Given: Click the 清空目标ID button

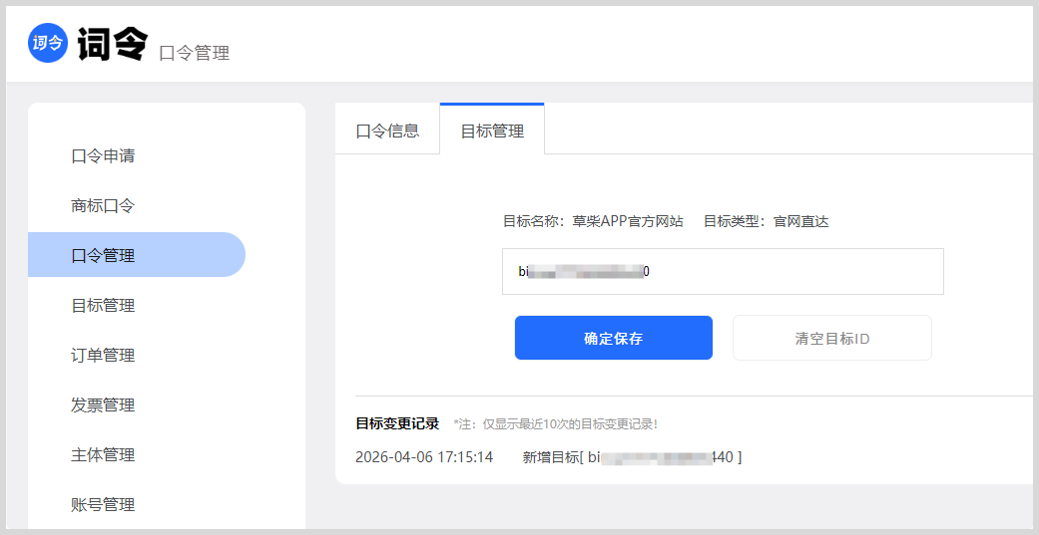Looking at the screenshot, I should (832, 338).
